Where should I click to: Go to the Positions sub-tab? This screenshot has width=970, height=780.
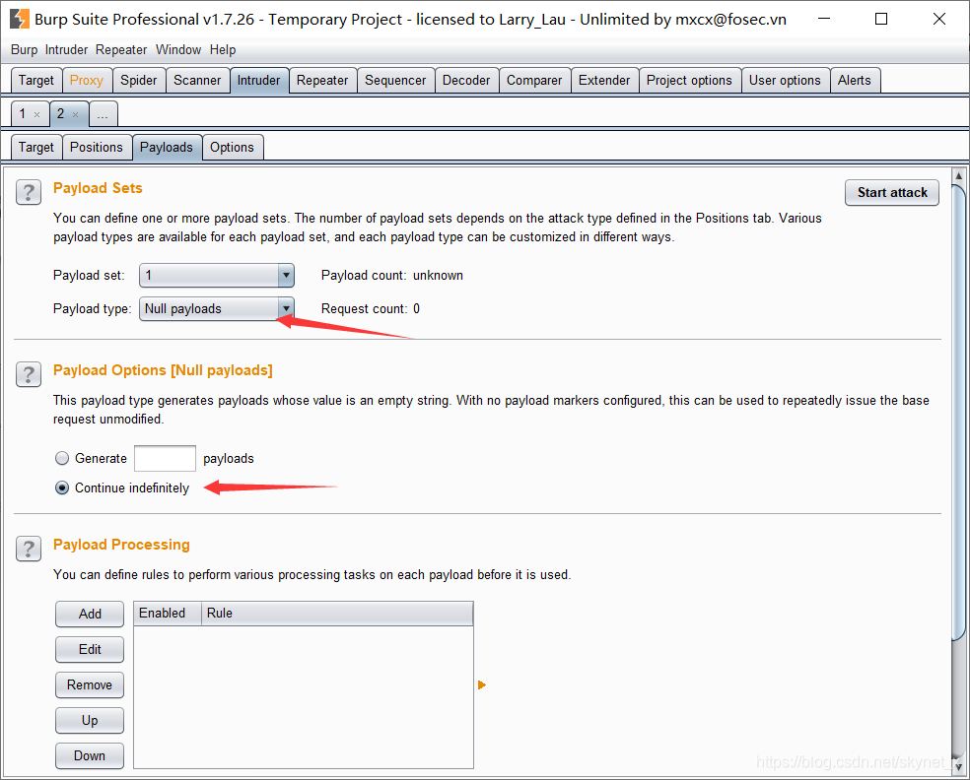[97, 148]
